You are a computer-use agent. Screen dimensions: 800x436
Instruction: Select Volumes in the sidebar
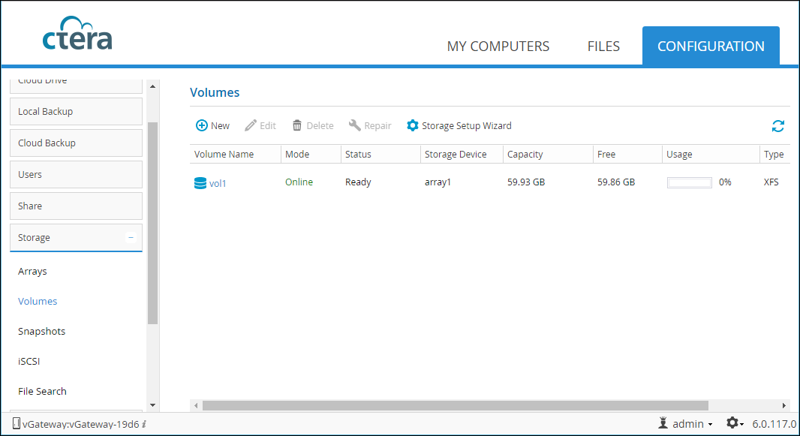(x=38, y=302)
